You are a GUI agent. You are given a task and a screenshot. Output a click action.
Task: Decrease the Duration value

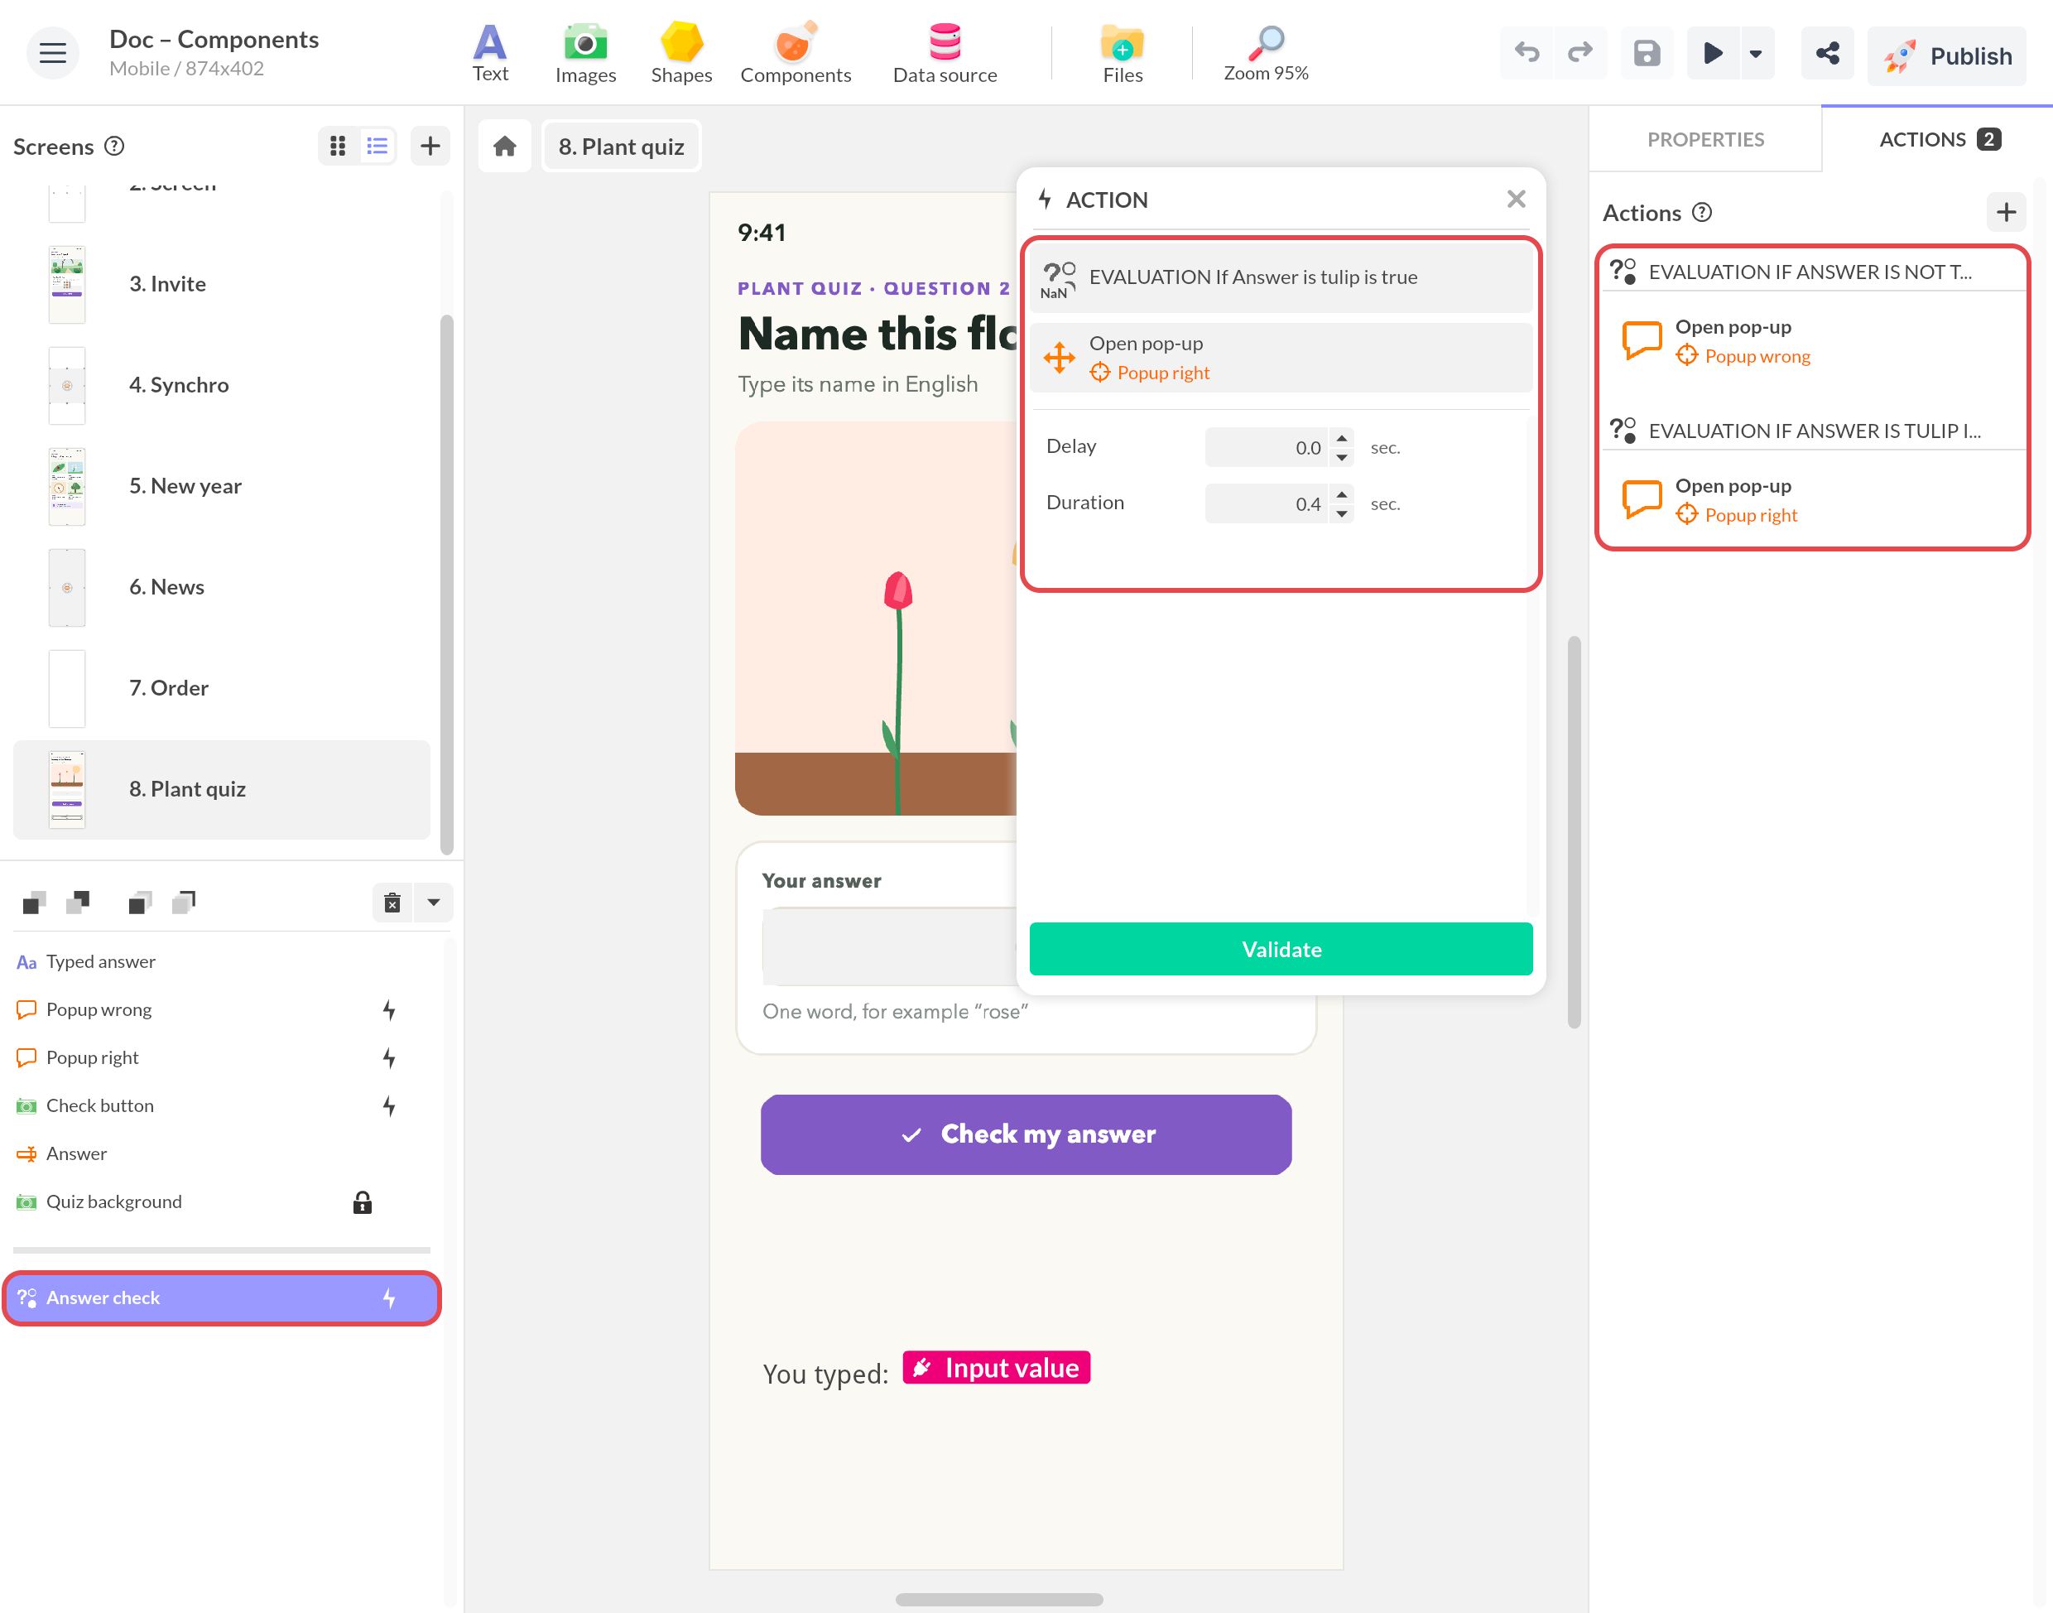click(x=1342, y=513)
